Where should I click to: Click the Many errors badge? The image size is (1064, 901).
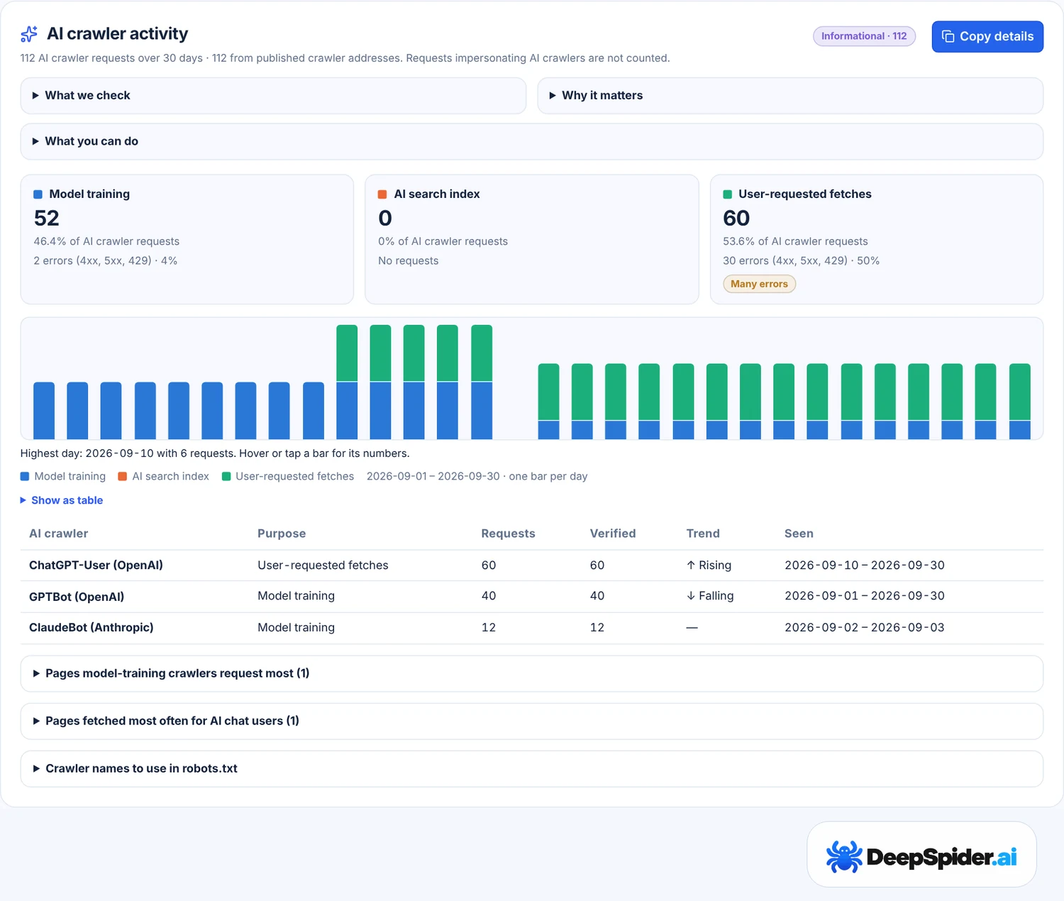point(759,284)
